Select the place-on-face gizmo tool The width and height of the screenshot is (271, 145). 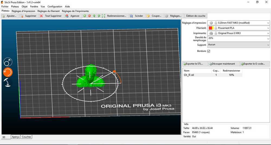point(8,82)
